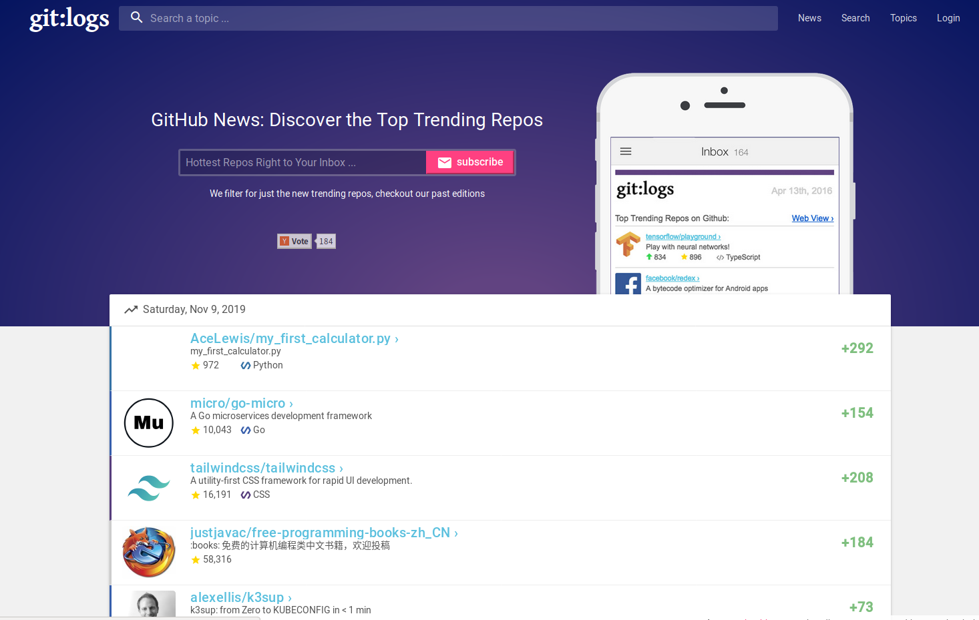Image resolution: width=979 pixels, height=620 pixels.
Task: Click the Inbox 164 title in phone mockup
Action: [725, 152]
